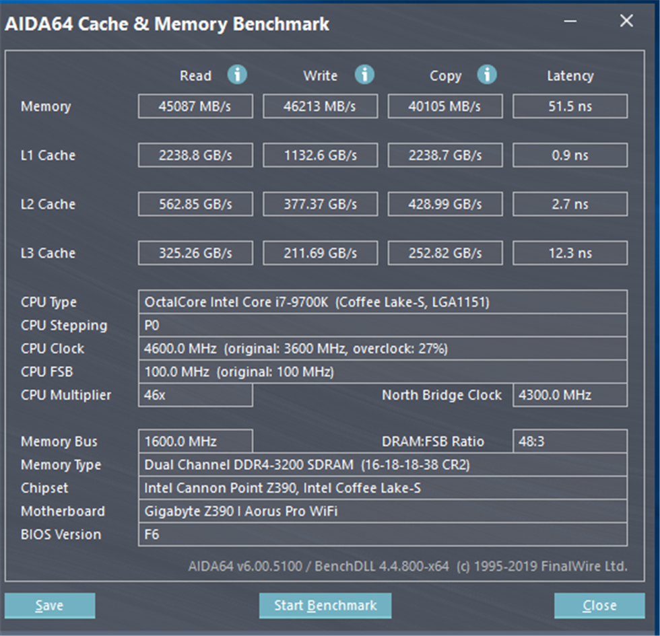Click the Close button at bottom
This screenshot has width=660, height=636.
tap(599, 605)
